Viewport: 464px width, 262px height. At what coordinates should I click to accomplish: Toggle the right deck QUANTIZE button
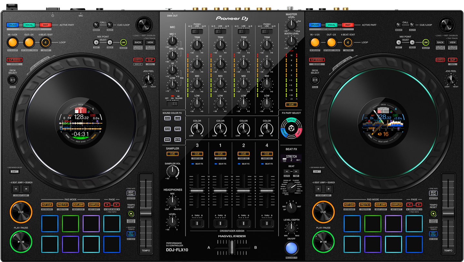tap(440, 60)
